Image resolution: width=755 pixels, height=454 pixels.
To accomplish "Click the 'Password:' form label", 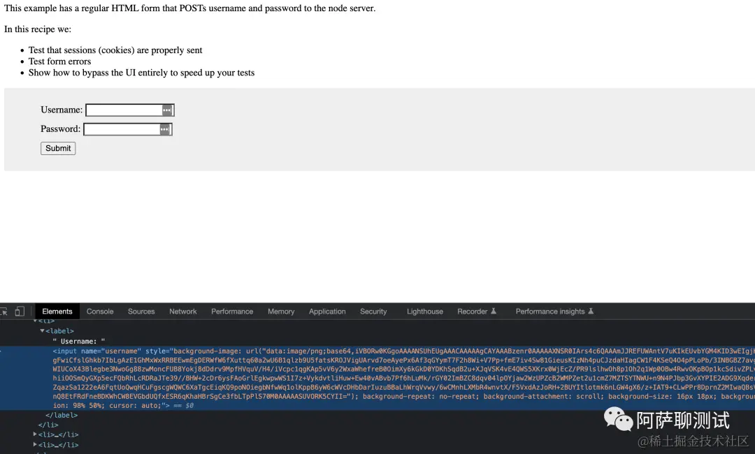I will [61, 129].
